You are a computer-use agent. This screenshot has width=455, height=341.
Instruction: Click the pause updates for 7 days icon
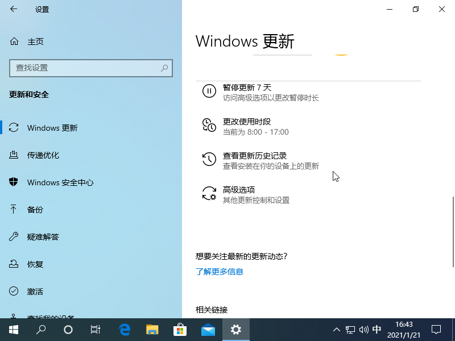pos(209,91)
